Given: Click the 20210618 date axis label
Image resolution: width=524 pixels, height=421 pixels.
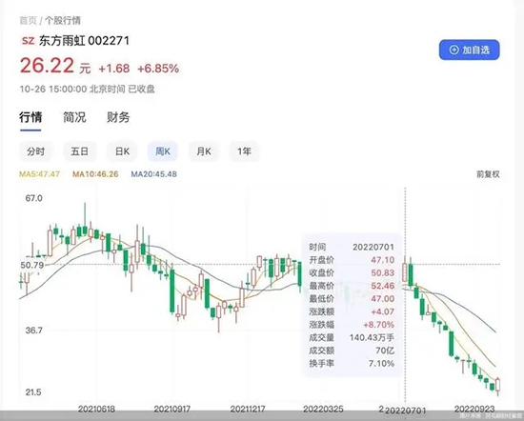Looking at the screenshot, I should 96,409.
